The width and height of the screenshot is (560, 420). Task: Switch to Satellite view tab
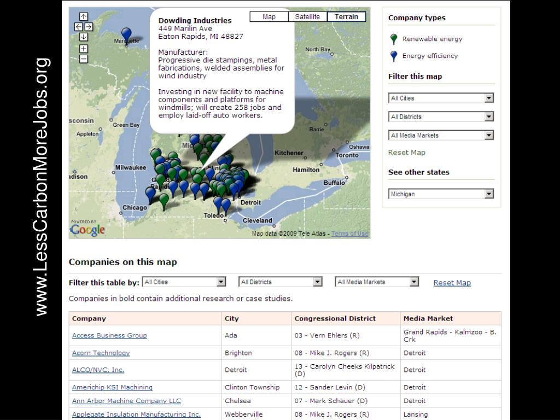click(x=307, y=17)
